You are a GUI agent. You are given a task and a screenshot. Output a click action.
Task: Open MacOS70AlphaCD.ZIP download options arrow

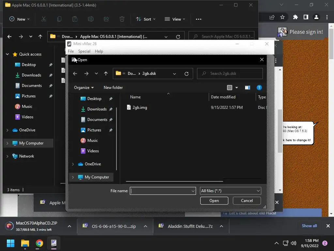[69, 226]
